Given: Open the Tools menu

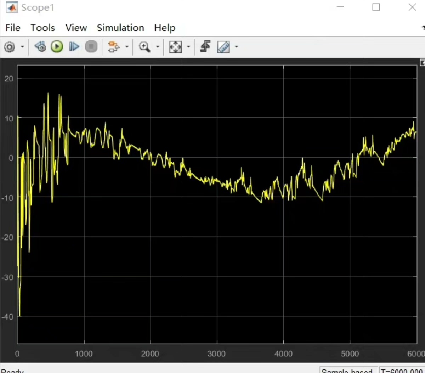Looking at the screenshot, I should pyautogui.click(x=42, y=28).
